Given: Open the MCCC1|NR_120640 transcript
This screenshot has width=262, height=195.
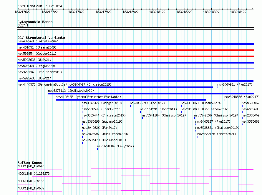Looking at the screenshot, I should click(x=31, y=166).
